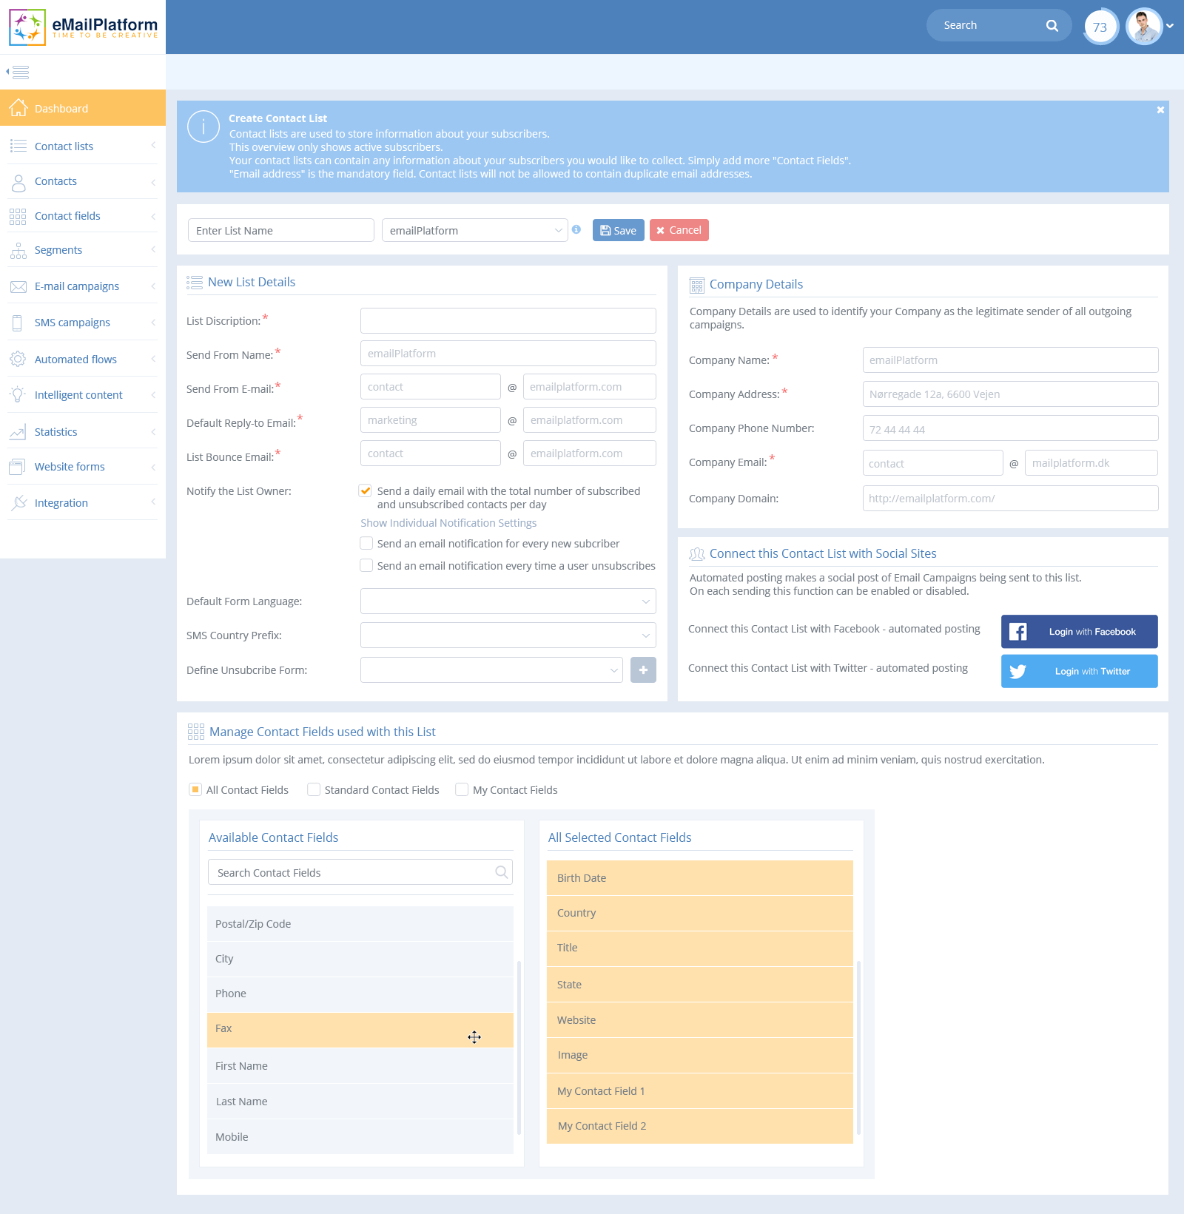This screenshot has width=1184, height=1214.
Task: Click the E-mail campaigns envelope icon
Action: pos(18,287)
